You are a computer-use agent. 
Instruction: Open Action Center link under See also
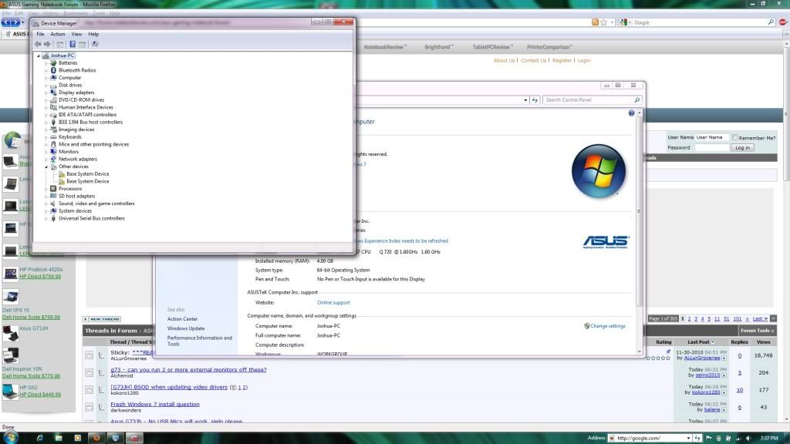[x=182, y=319]
